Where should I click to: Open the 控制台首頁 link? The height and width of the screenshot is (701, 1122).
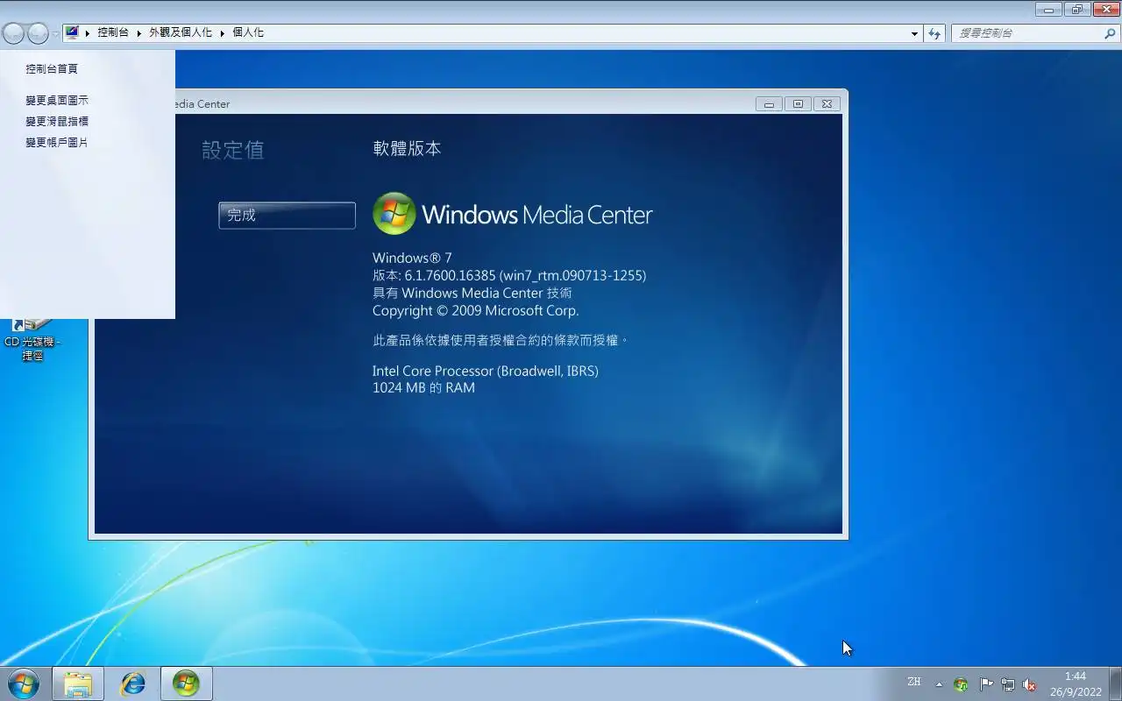(x=52, y=68)
